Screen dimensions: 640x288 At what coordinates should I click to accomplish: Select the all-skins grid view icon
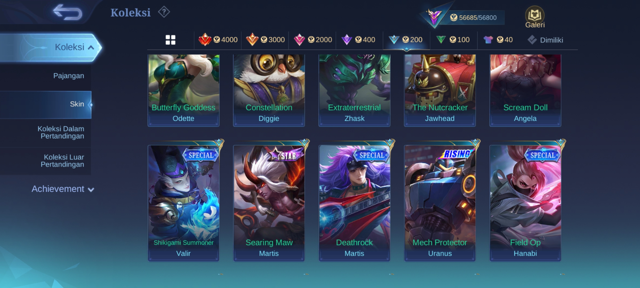tap(170, 40)
